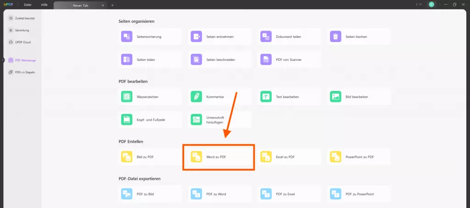Close the Neuer Tab tab

tap(103, 5)
